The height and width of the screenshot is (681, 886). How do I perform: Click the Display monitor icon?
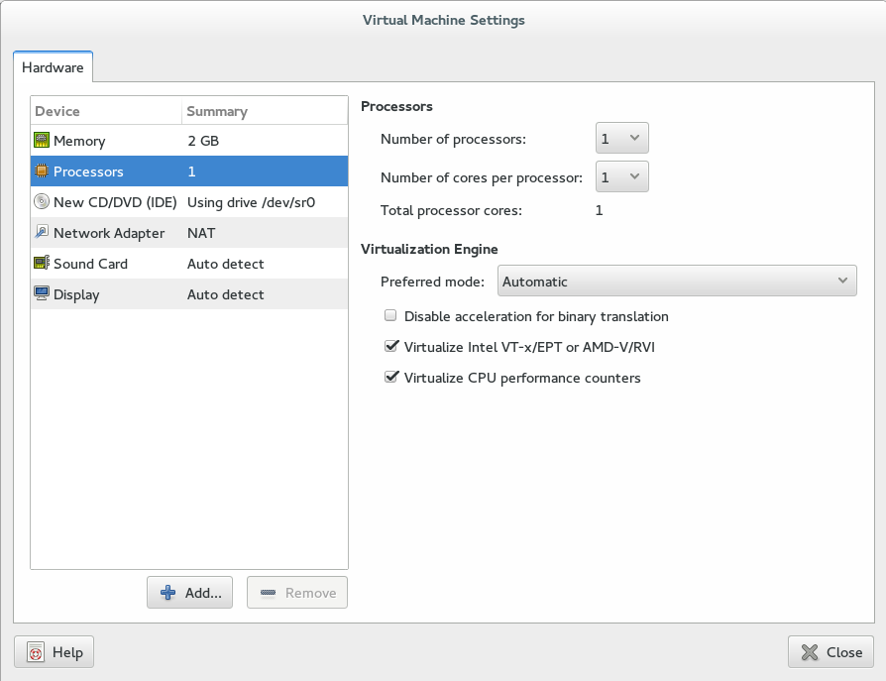42,294
